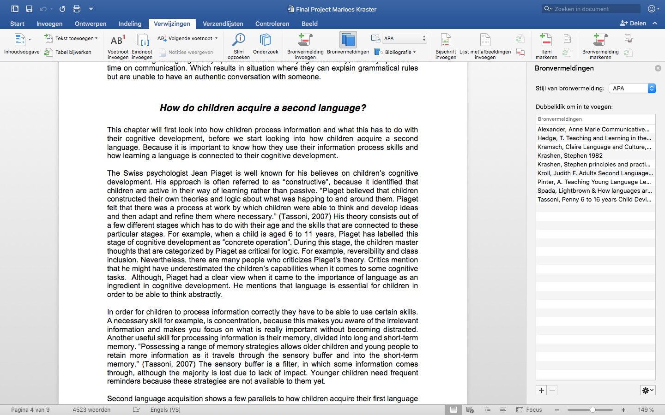Image resolution: width=665 pixels, height=415 pixels.
Task: Open Stijl van bronvermelding APA dropdown
Action: point(632,89)
